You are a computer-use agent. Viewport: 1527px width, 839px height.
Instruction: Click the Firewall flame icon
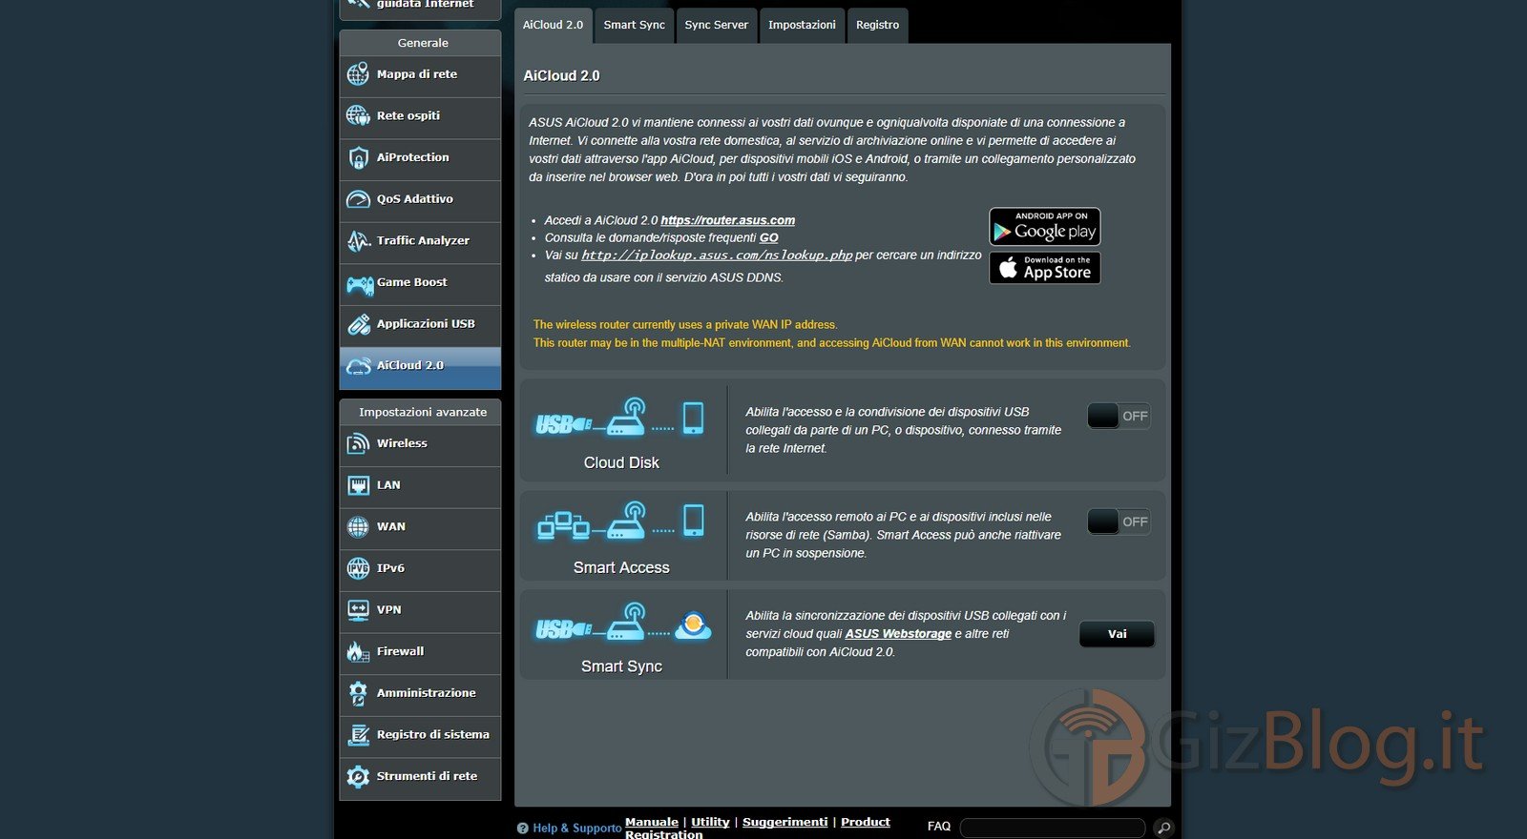click(x=358, y=651)
